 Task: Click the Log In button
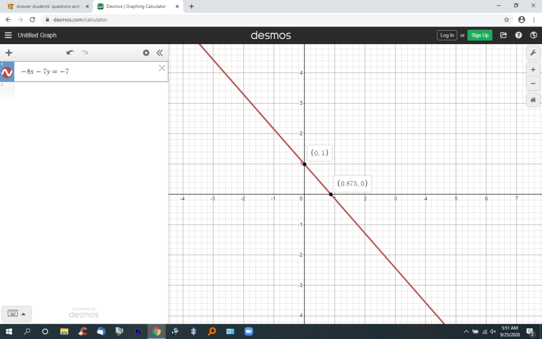[x=447, y=35]
